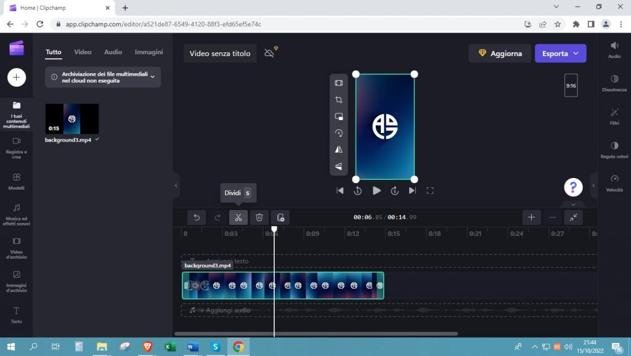Screen dimensions: 631x356
Task: Open the Velocità speed panel
Action: (614, 183)
